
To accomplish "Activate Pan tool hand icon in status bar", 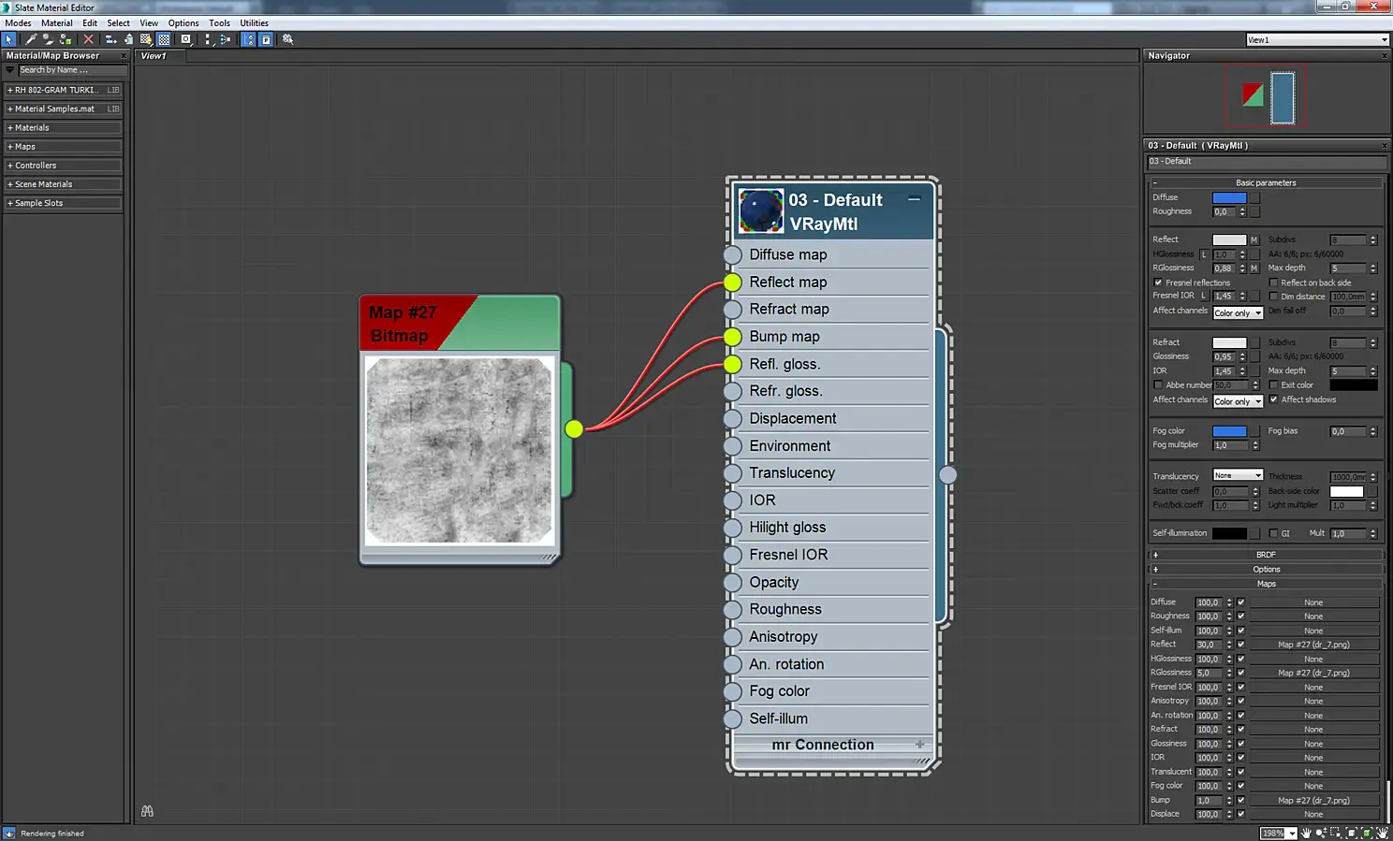I will pos(1307,833).
